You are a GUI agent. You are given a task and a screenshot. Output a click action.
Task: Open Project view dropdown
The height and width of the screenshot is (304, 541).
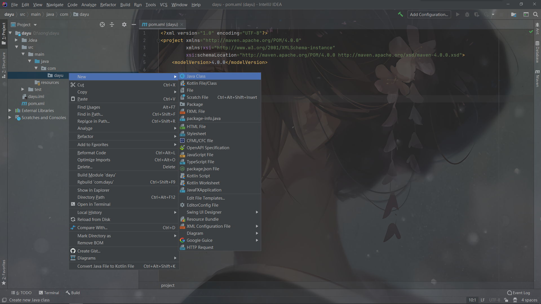pos(35,25)
